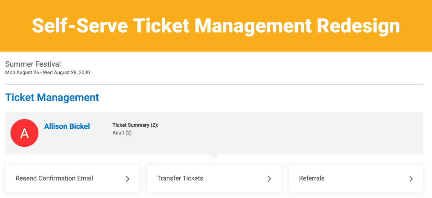Viewport: 432px width, 198px height.
Task: Click the small triangle pointer below attendee panel
Action: 214,156
